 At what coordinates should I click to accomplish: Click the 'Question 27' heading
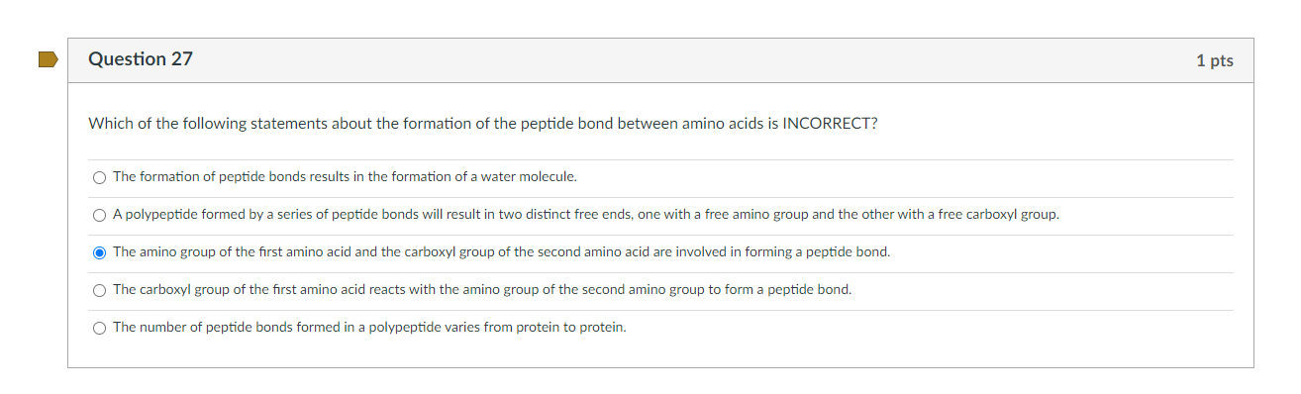tap(141, 59)
